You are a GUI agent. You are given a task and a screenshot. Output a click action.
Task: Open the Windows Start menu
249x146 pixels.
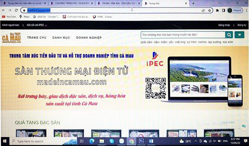tap(5, 141)
